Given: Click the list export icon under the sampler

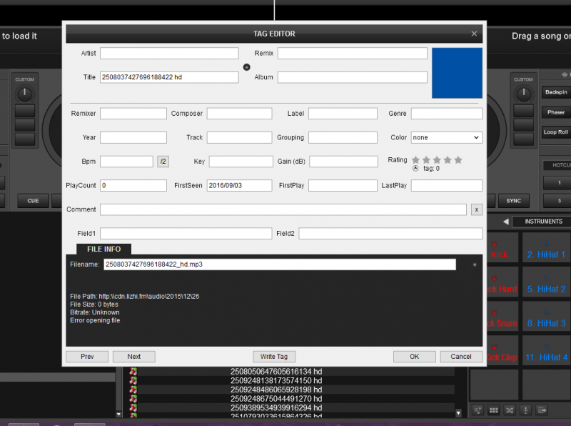Looking at the screenshot, I should click(542, 410).
